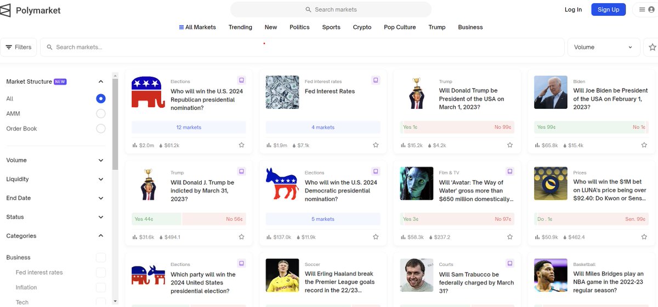
Task: Open the Trending tab
Action: (x=240, y=27)
